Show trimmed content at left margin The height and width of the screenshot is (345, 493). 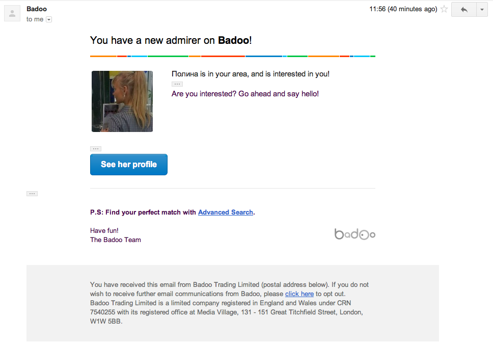[x=32, y=194]
